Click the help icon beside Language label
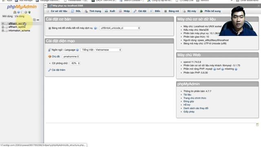Screen dimensions: 261x147 click(x=77, y=50)
